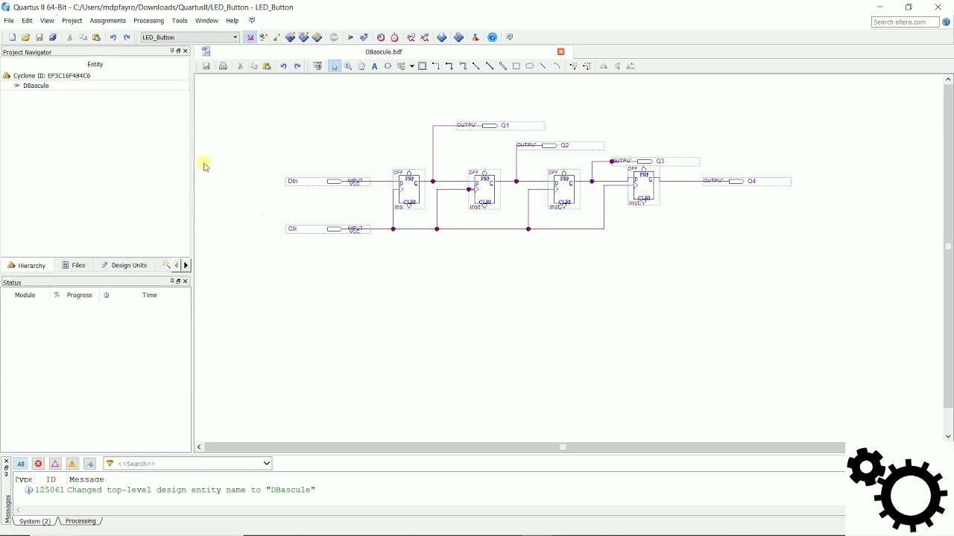Viewport: 954px width, 536px height.
Task: Open the Help icon in main toolbar
Action: point(493,37)
